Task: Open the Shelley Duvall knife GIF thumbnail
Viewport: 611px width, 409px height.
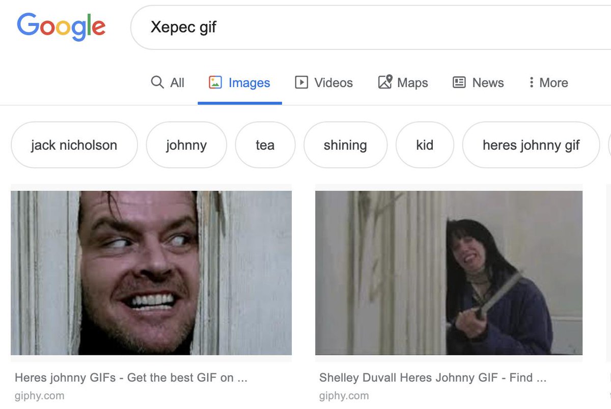Action: point(449,273)
